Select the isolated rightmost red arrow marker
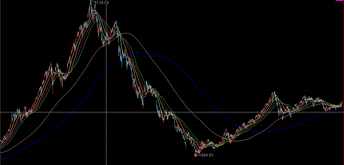 click(x=230, y=141)
